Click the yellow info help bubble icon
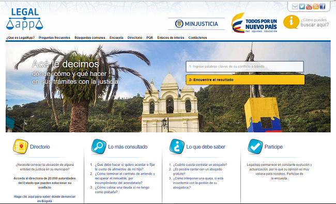This screenshot has width=336, height=204. click(x=291, y=22)
